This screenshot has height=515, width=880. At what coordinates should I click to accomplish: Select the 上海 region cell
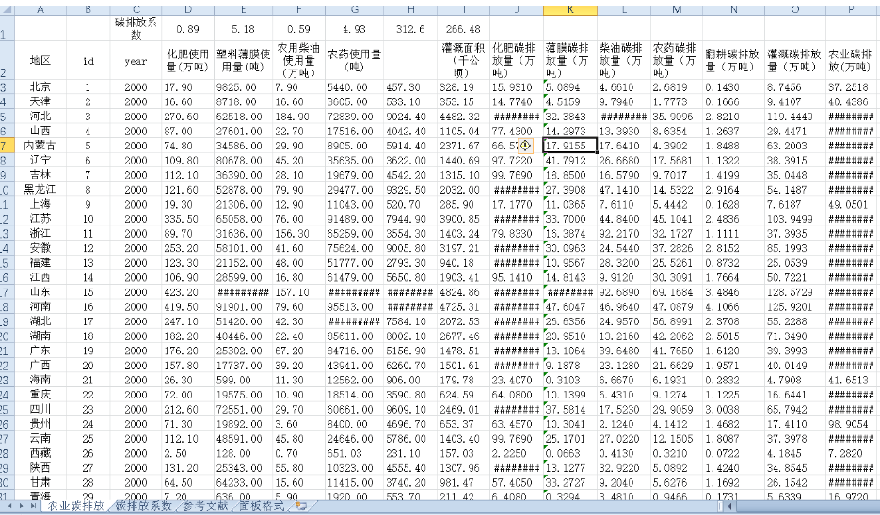[40, 204]
